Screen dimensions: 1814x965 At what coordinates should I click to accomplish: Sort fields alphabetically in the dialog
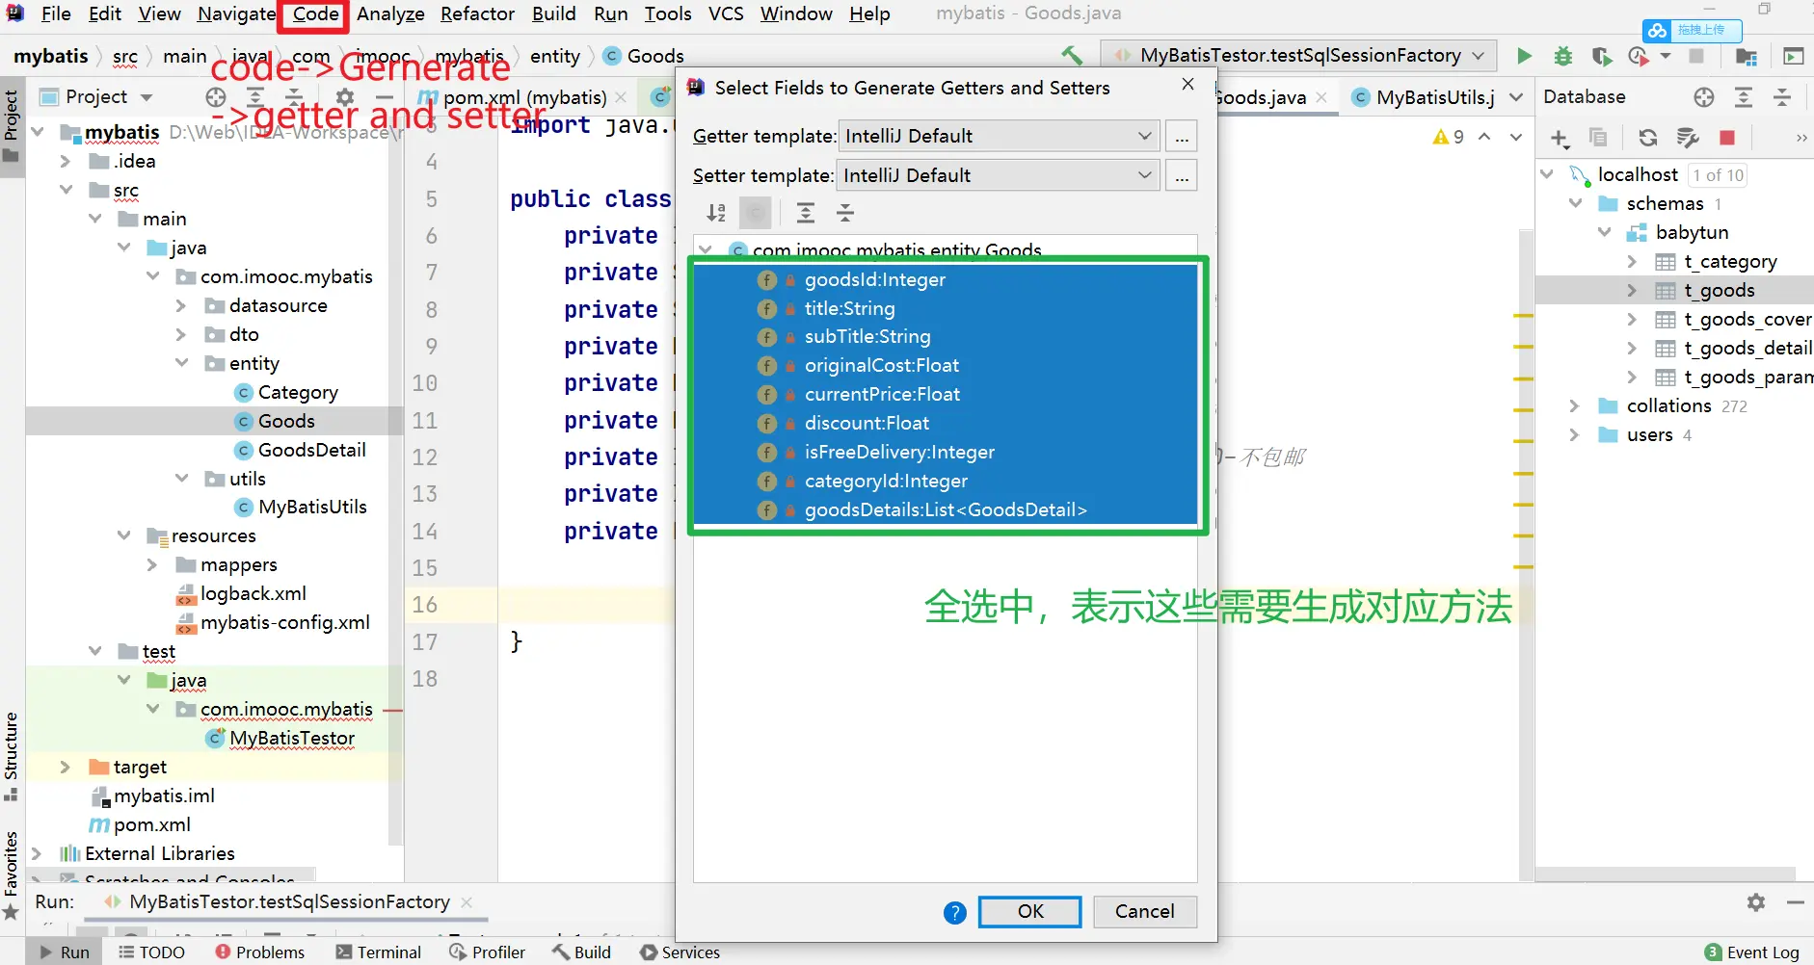point(716,213)
